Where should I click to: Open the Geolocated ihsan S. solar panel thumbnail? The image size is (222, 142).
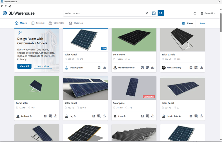pos(134,88)
